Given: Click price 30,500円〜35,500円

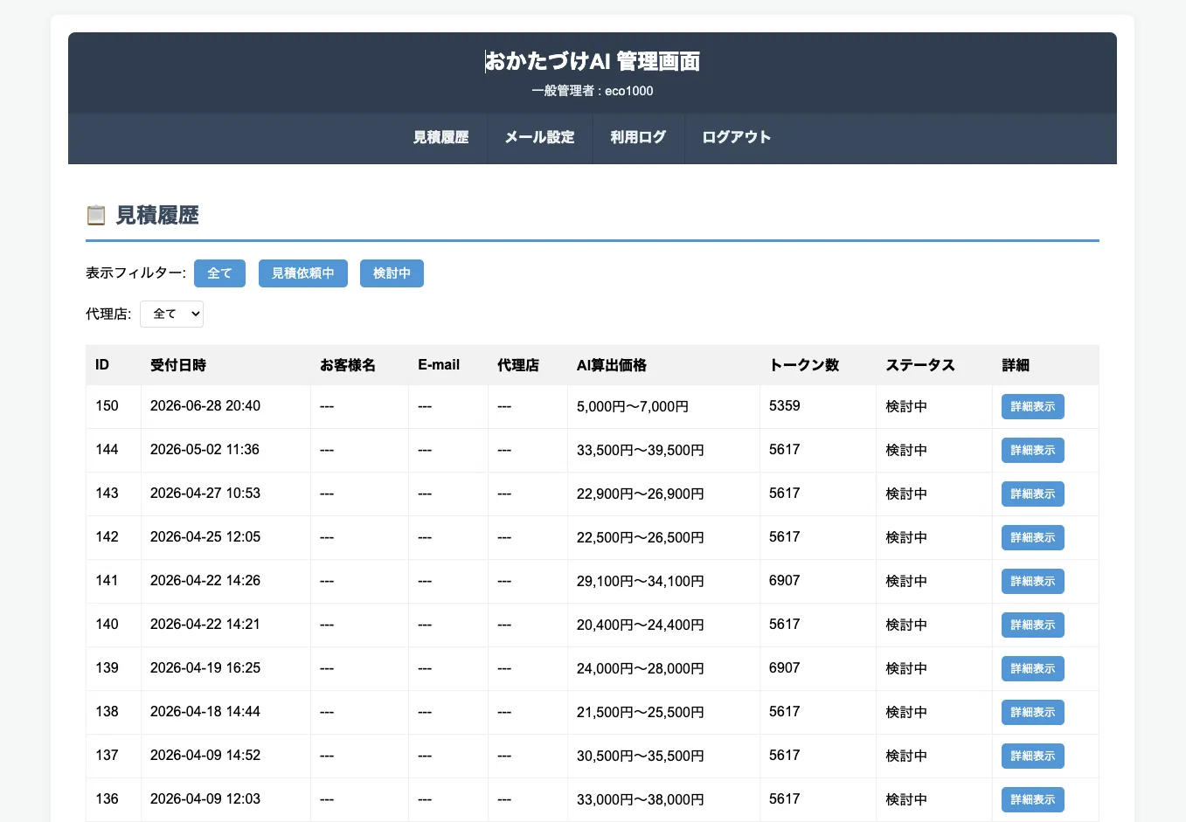Looking at the screenshot, I should click(641, 756).
